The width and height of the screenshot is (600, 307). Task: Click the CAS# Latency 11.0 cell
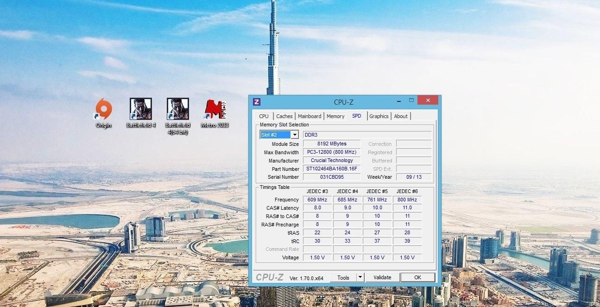[407, 208]
